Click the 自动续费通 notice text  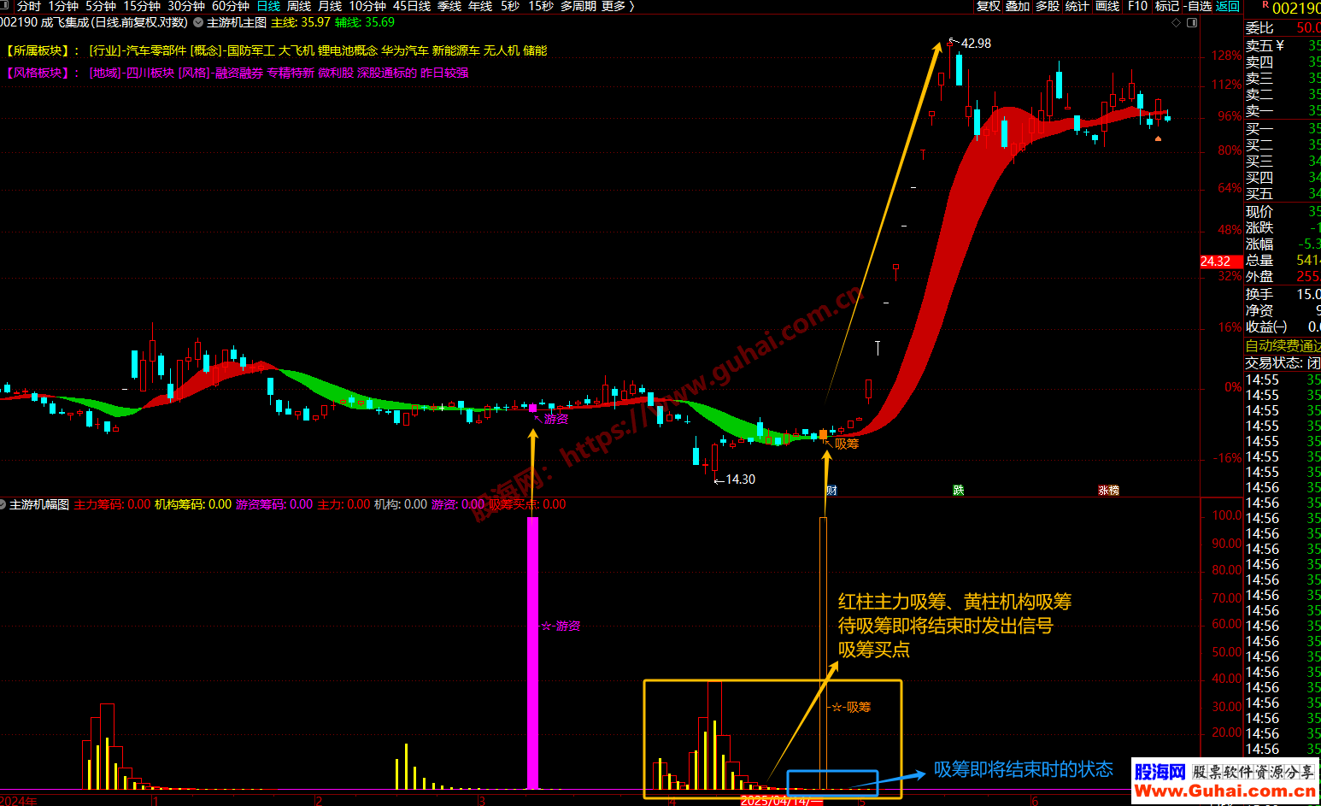click(1283, 346)
